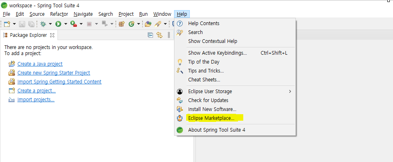
Task: Choose Install New Software
Action: 235,109
